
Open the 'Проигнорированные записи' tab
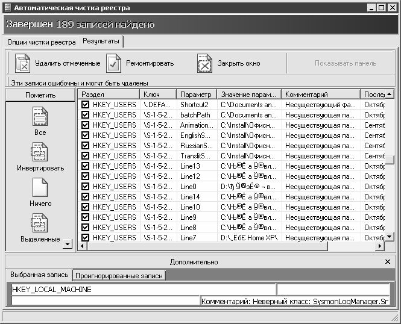click(119, 275)
